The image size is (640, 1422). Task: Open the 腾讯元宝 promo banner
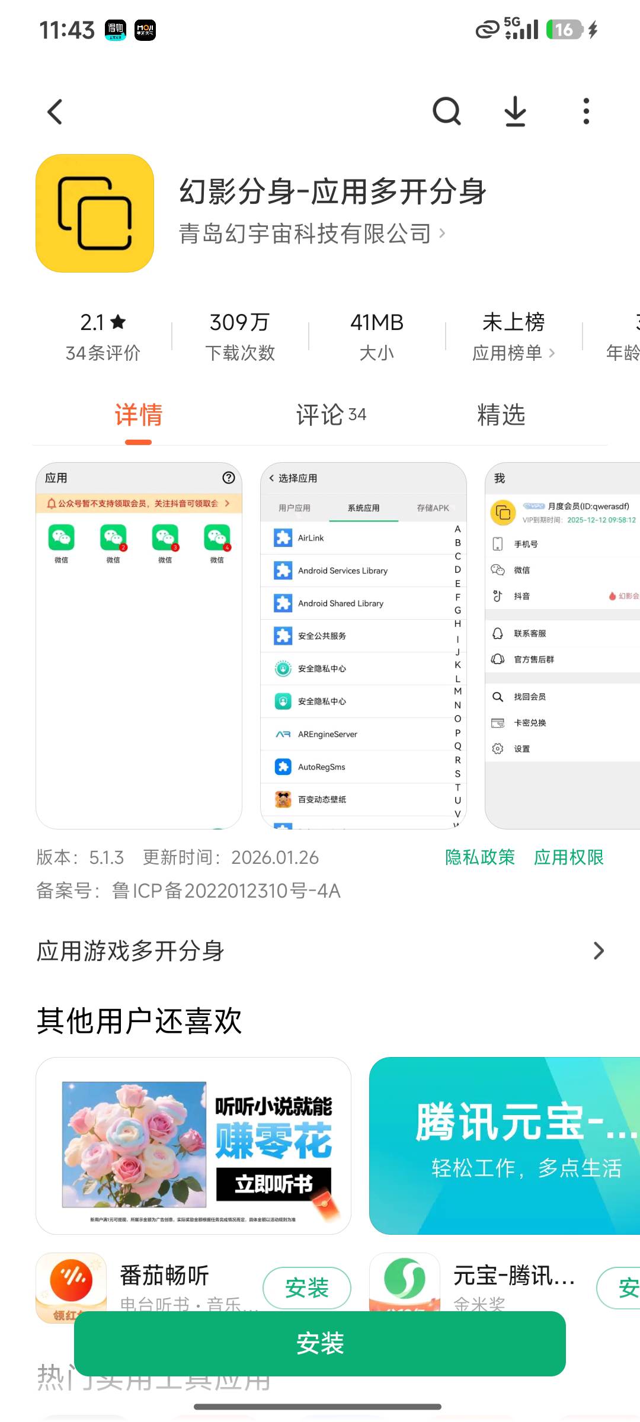[x=504, y=1146]
